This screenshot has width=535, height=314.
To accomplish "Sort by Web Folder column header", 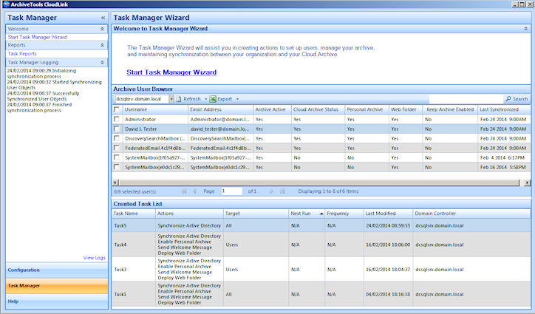I will pos(406,109).
